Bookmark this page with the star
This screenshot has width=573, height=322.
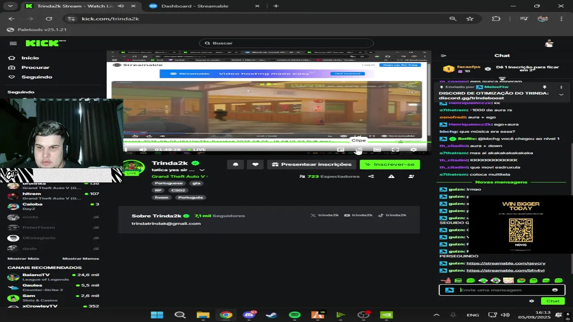pyautogui.click(x=470, y=19)
